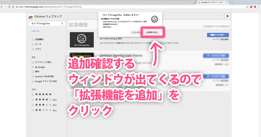Select the アプリ radio filter
Viewport: 261px width, 137px height.
(x=33, y=49)
